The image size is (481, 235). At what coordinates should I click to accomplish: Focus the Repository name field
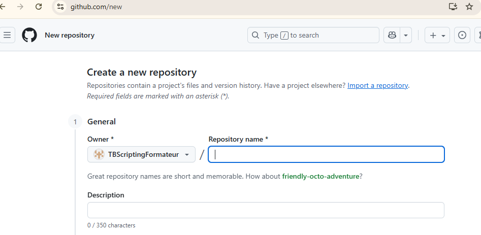pyautogui.click(x=327, y=154)
